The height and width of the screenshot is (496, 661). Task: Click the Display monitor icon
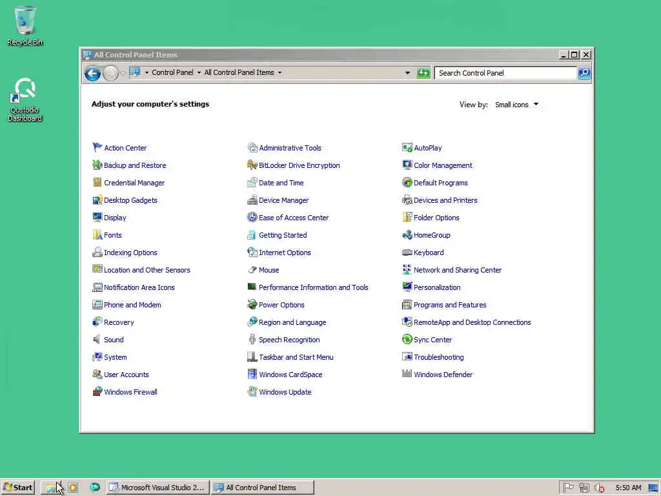click(x=97, y=217)
